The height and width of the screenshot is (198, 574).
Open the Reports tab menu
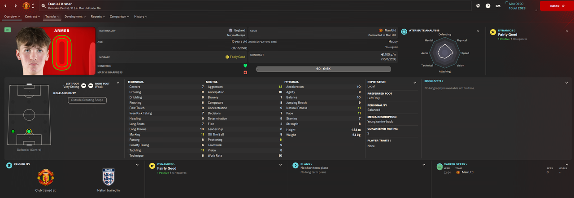point(98,17)
